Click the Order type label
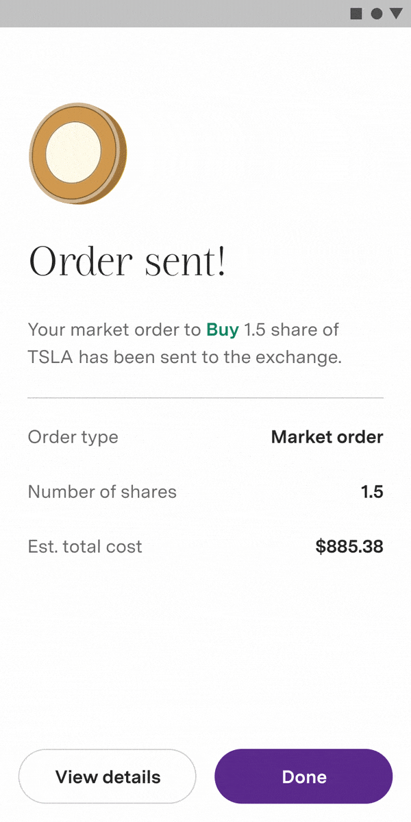This screenshot has height=822, width=411. (73, 437)
